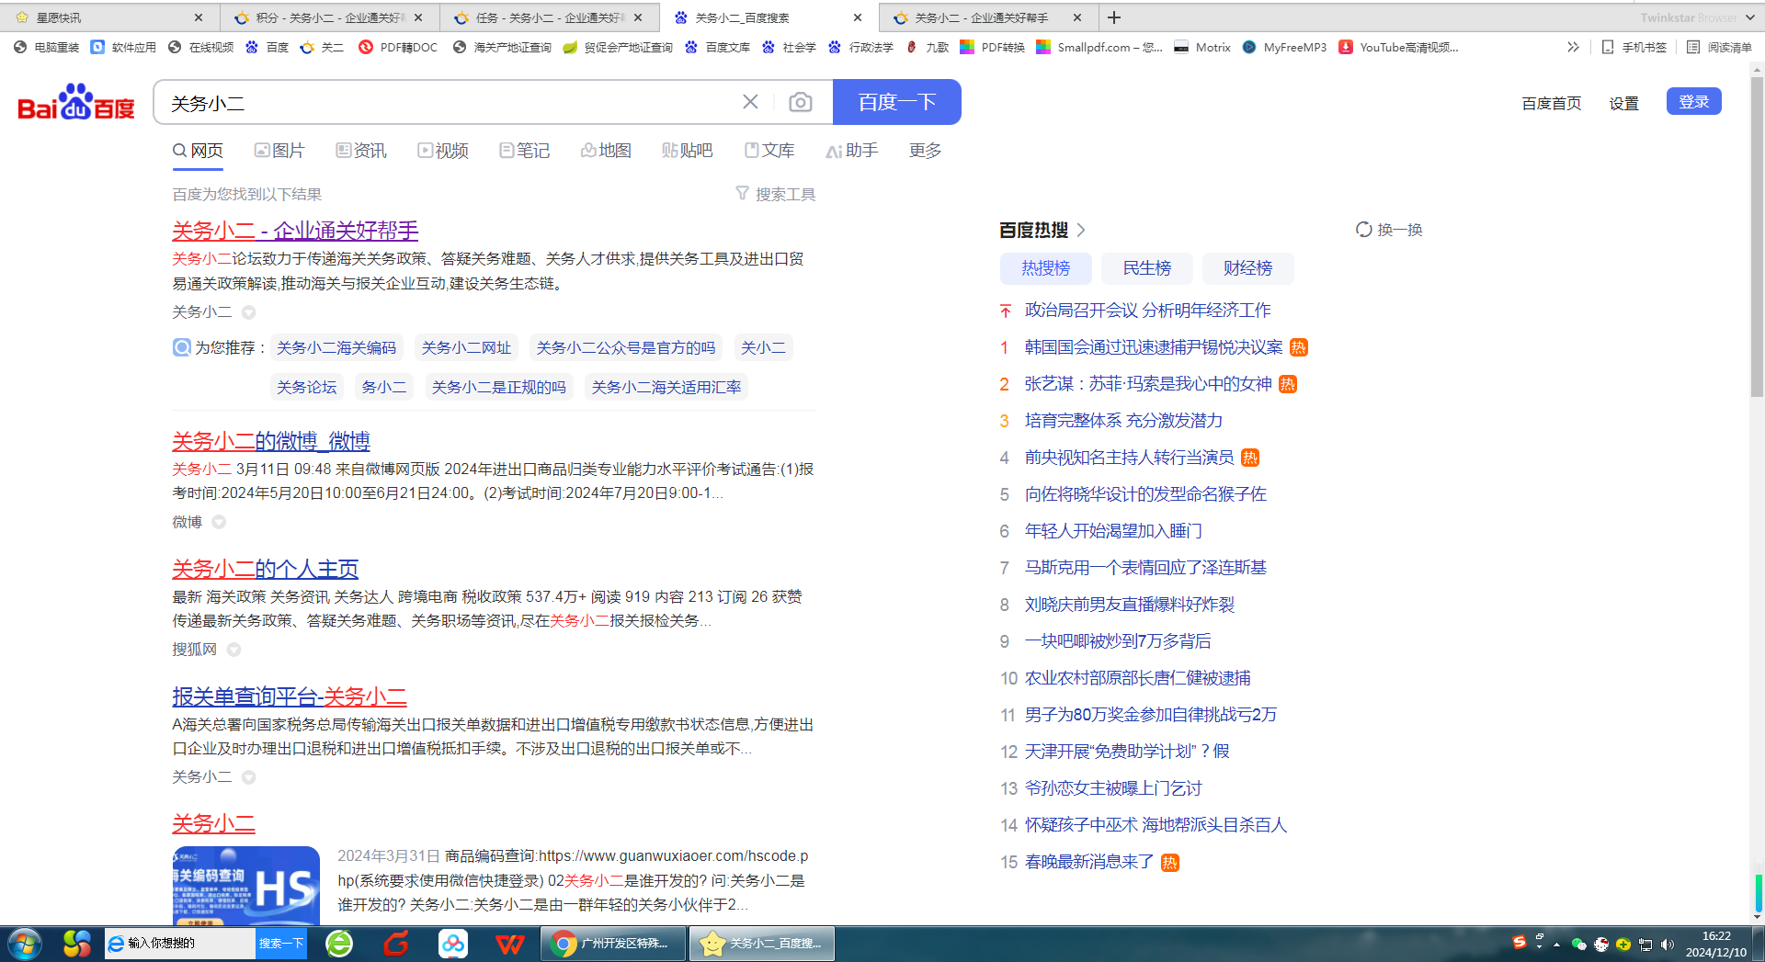The width and height of the screenshot is (1765, 962).
Task: Expand hidden bookmarks chevron
Action: click(x=1573, y=47)
